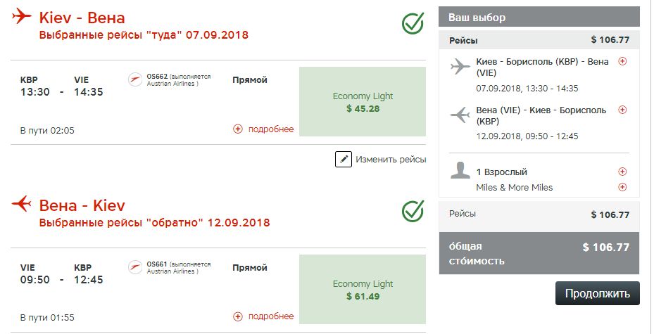The width and height of the screenshot is (654, 334).
Task: Select the Economy Light $61.49 fare box
Action: click(x=363, y=290)
